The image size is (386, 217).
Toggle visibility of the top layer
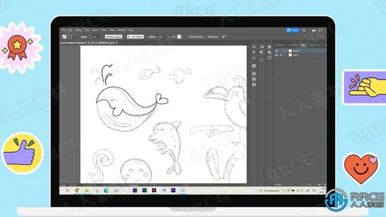point(277,51)
